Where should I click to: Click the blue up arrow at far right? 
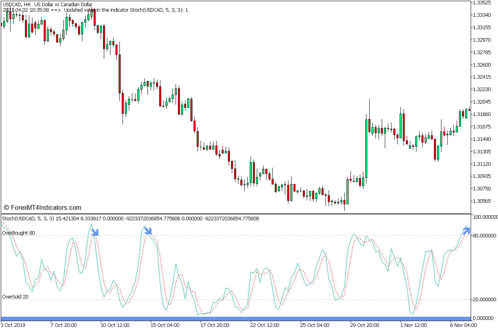coord(466,230)
